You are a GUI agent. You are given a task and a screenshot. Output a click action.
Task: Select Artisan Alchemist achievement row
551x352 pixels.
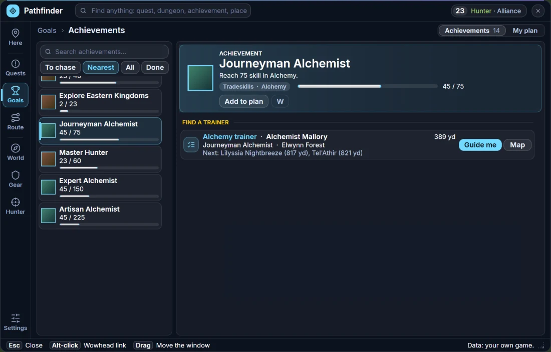click(x=100, y=216)
